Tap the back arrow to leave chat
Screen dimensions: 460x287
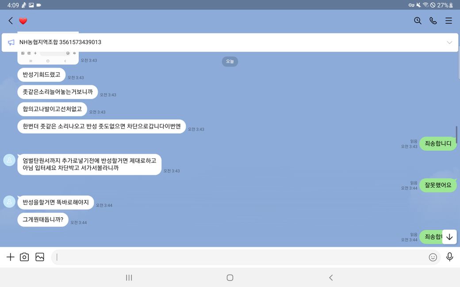point(11,21)
